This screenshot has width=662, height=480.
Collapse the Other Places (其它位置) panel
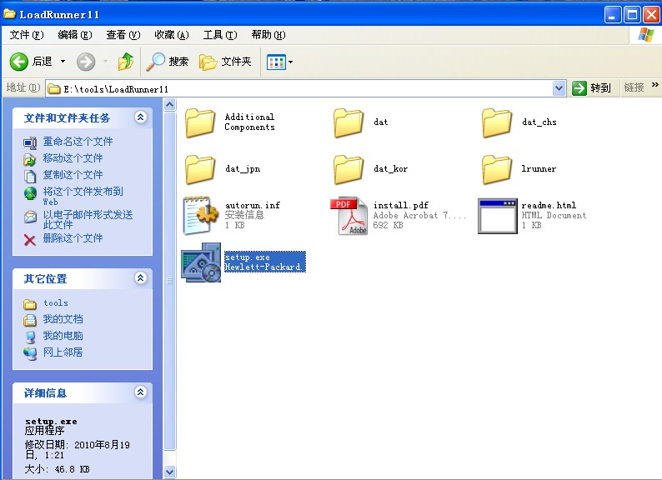point(140,278)
